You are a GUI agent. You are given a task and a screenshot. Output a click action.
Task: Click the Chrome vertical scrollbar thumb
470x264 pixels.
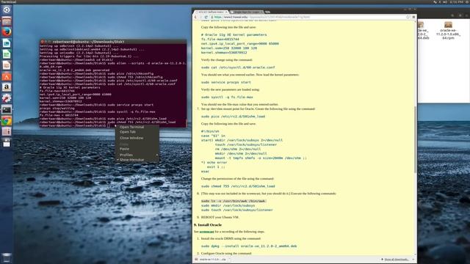(x=415, y=139)
